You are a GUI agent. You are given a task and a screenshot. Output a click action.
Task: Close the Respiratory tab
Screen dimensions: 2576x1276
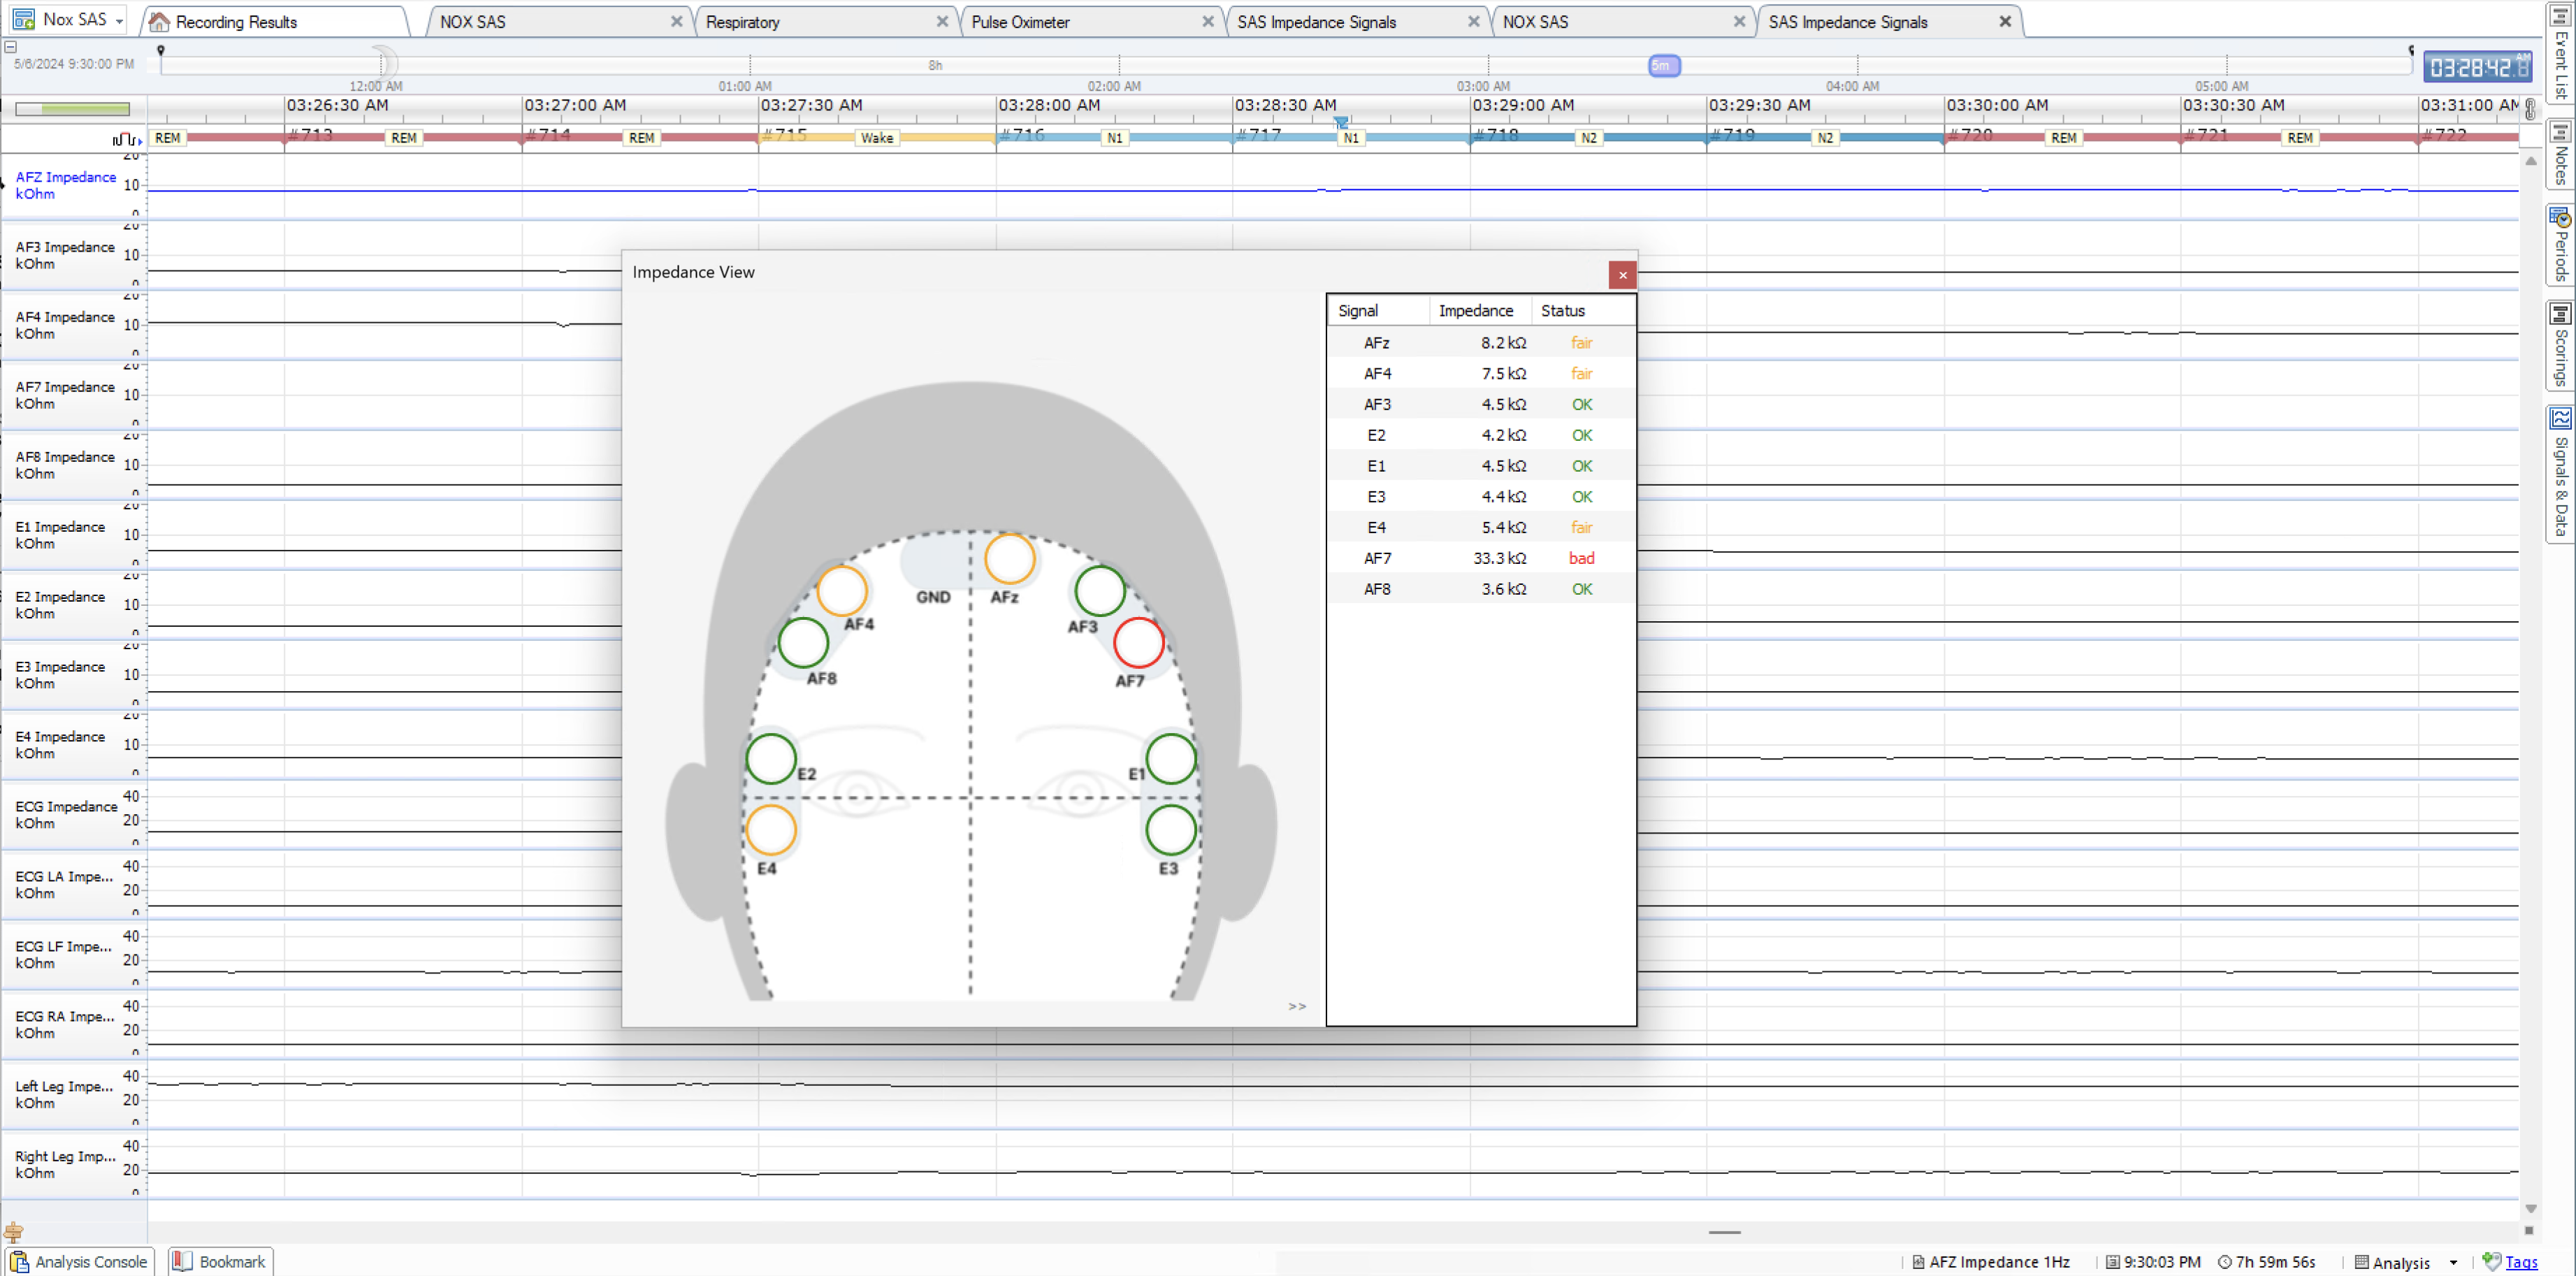[942, 21]
